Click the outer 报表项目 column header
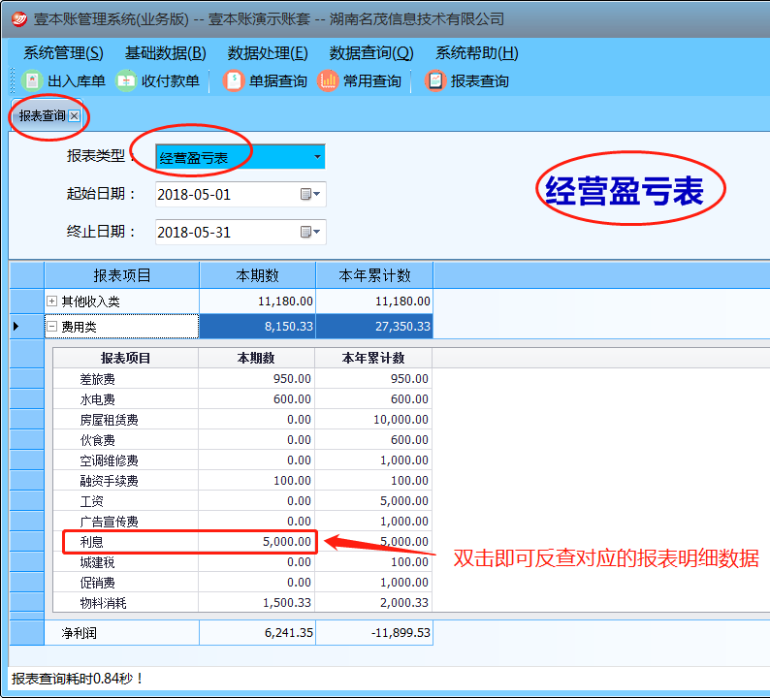Screen dimensions: 770x698 pyautogui.click(x=122, y=275)
